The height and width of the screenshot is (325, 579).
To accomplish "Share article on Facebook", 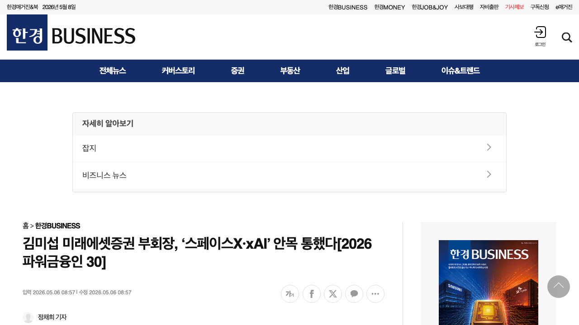I will pyautogui.click(x=312, y=294).
